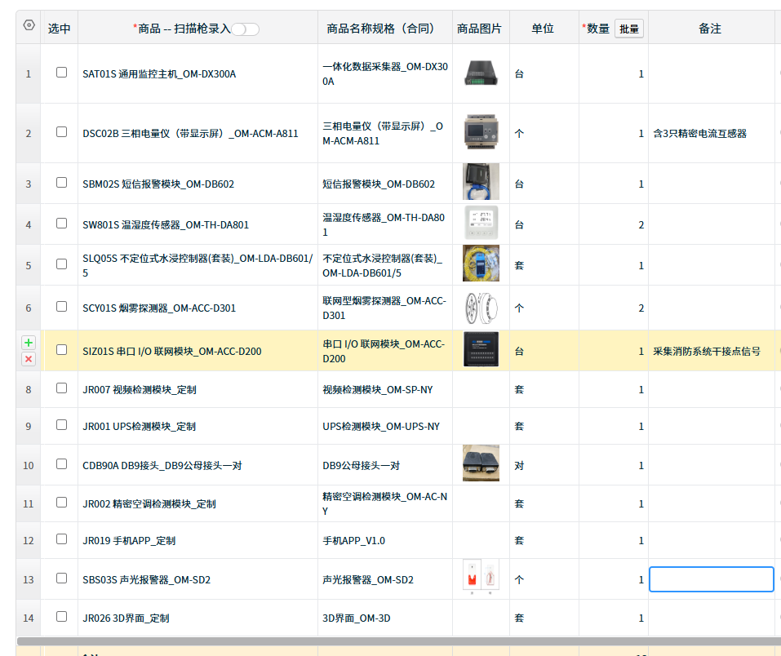Tick checkbox for JR019 手机APP row
This screenshot has width=781, height=656.
pos(61,539)
